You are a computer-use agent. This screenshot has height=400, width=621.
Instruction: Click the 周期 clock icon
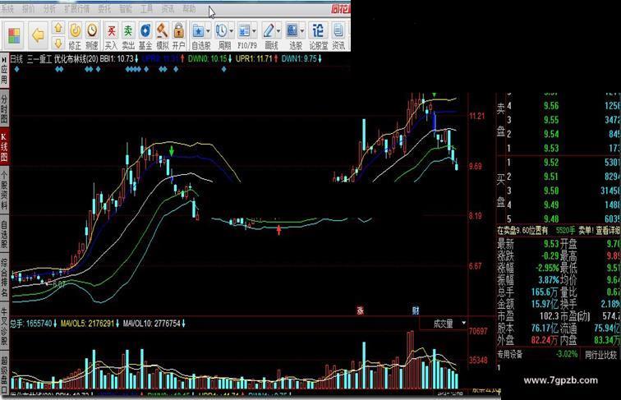point(222,30)
